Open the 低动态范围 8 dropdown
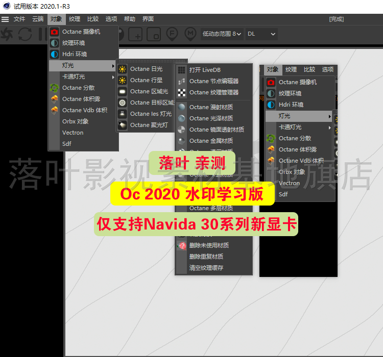Image resolution: width=383 pixels, height=357 pixels. [222, 34]
